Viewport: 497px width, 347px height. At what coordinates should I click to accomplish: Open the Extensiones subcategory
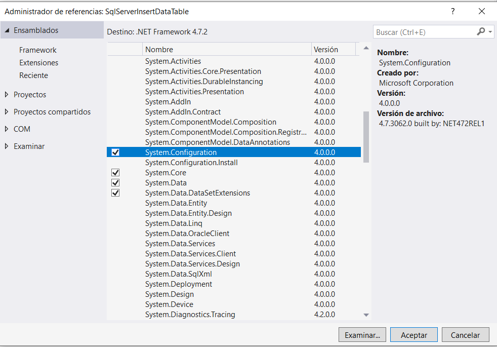click(38, 63)
